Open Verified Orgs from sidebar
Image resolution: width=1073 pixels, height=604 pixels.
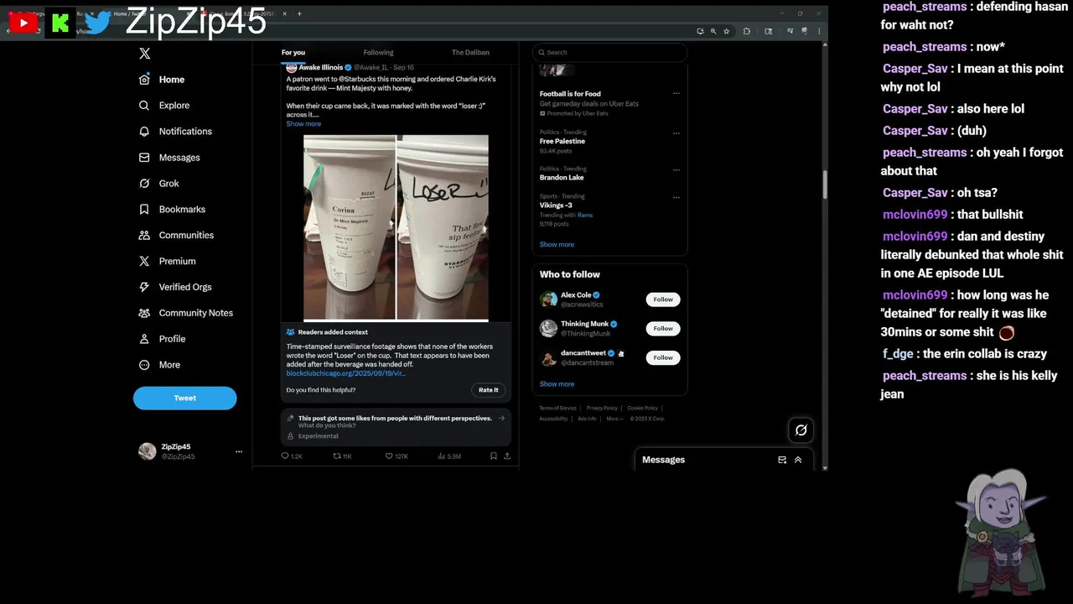(x=175, y=287)
